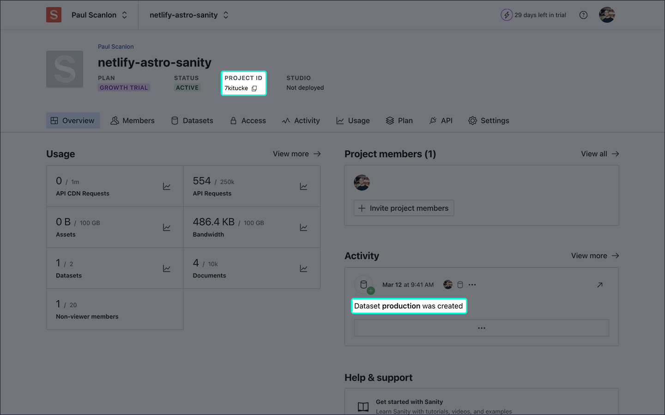
Task: Click the book icon in Help & support
Action: point(363,407)
